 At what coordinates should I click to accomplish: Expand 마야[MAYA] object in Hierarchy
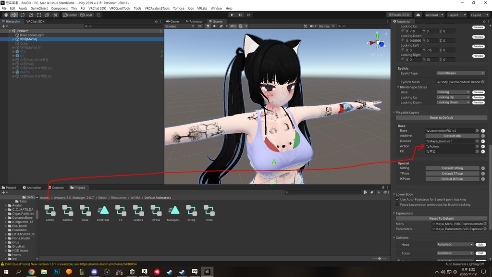[x=13, y=39]
